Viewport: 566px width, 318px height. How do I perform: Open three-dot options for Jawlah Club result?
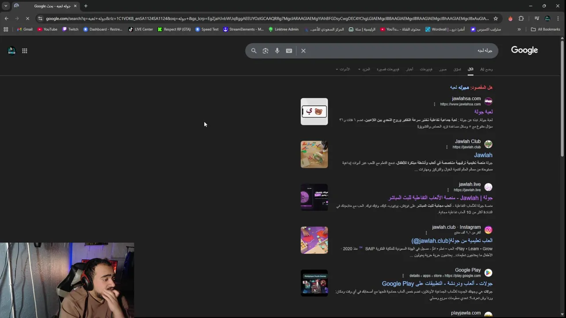[447, 147]
